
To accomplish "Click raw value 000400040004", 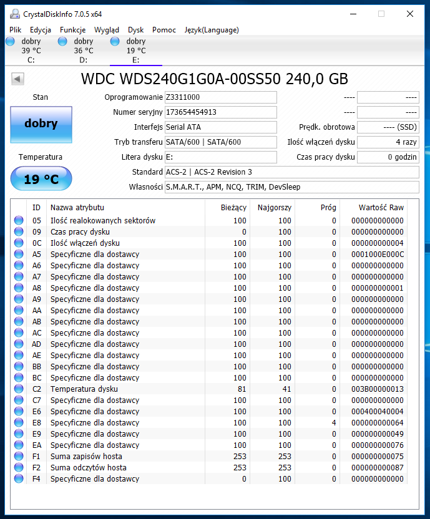I will (378, 412).
